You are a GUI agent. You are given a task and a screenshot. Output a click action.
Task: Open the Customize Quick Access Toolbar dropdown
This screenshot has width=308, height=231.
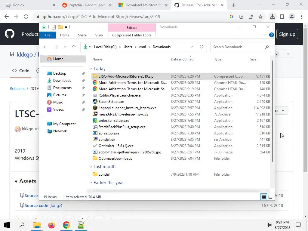[66, 27]
